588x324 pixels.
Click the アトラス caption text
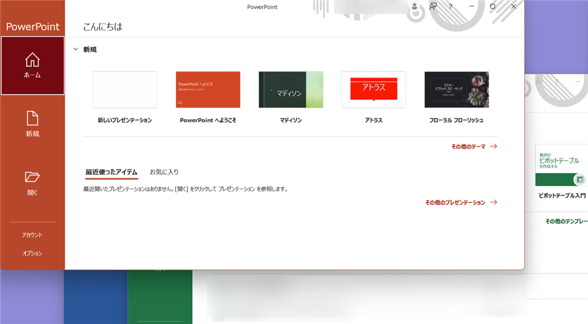pos(373,120)
